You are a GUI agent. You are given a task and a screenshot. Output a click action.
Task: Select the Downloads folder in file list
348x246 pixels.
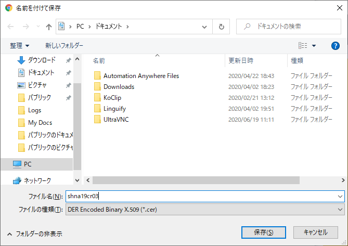pos(119,87)
